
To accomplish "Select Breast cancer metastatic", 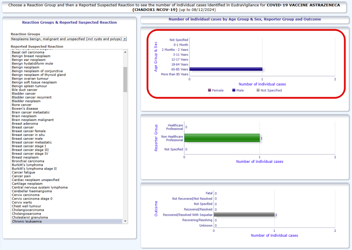I will pos(32,143).
